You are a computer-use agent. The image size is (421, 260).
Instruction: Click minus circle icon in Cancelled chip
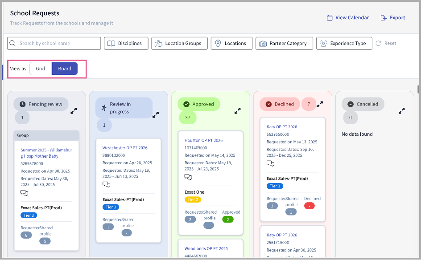point(351,104)
